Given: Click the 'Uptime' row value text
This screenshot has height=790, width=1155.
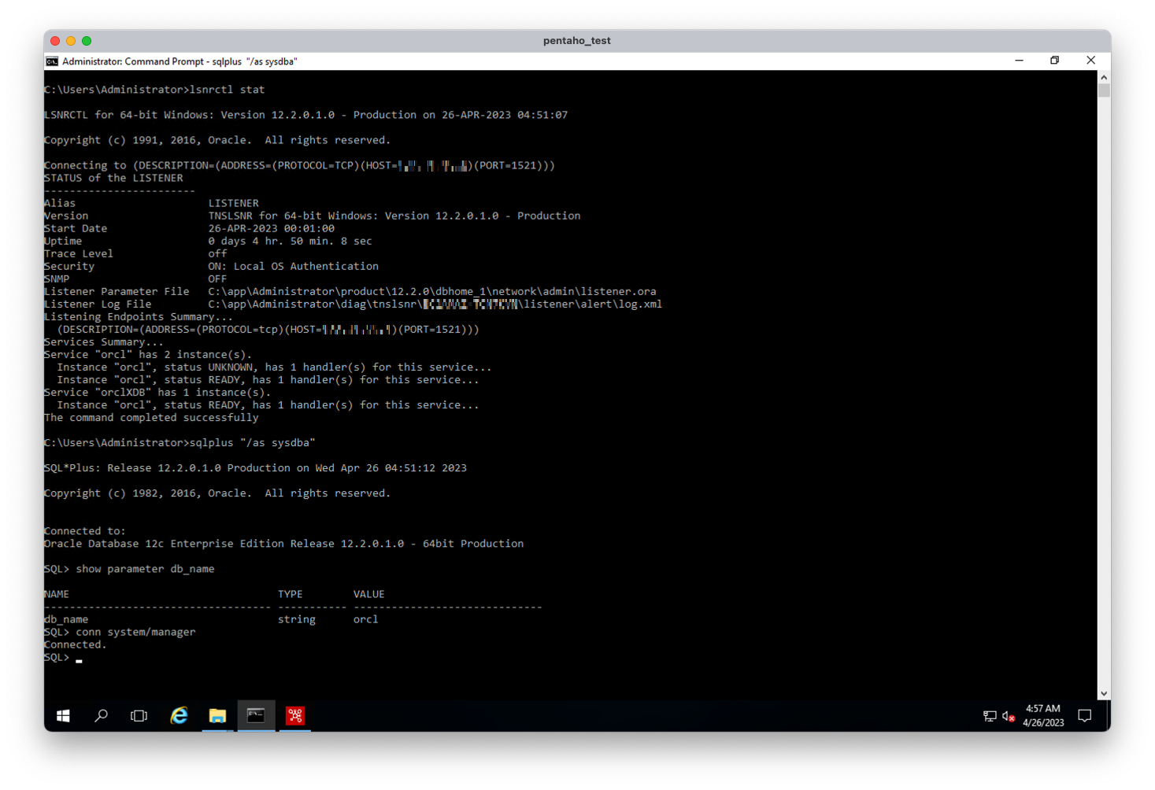Looking at the screenshot, I should (290, 242).
